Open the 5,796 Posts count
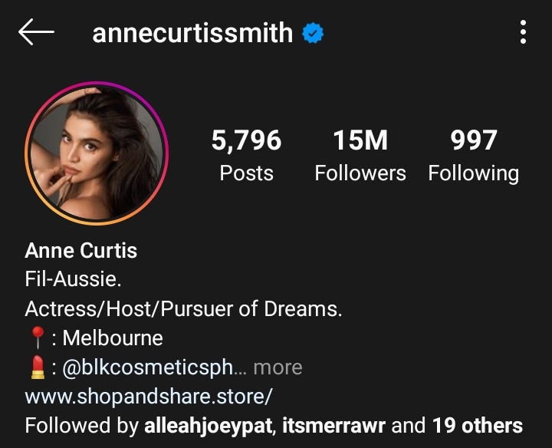The width and height of the screenshot is (552, 448). (x=246, y=155)
